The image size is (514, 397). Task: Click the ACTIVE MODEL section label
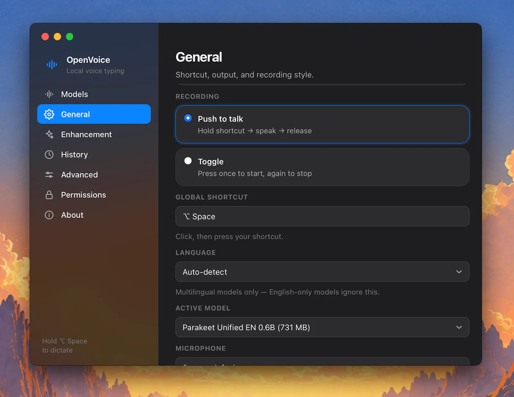pos(203,308)
